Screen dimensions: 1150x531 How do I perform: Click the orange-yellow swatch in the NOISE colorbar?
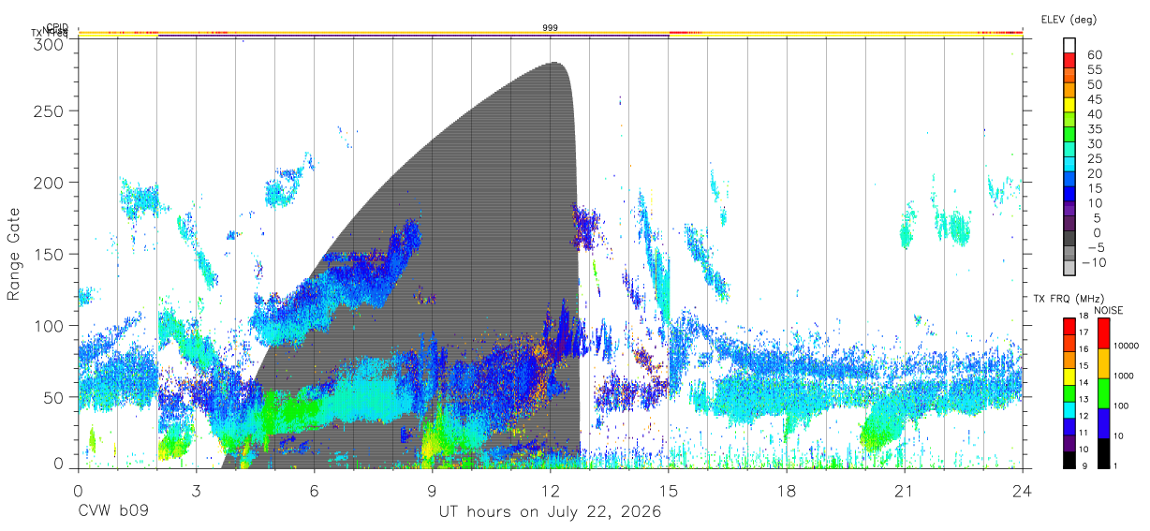[x=1103, y=362]
